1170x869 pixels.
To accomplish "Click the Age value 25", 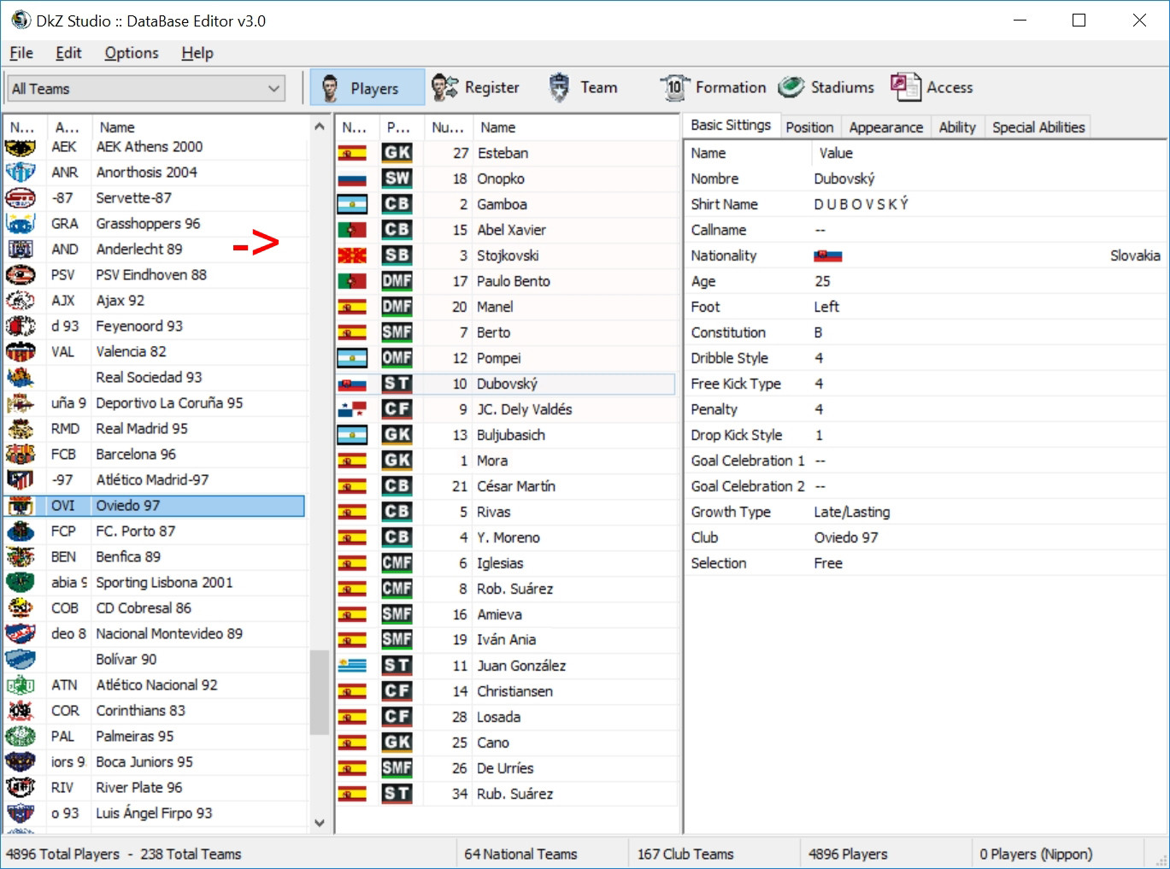I will [x=822, y=281].
